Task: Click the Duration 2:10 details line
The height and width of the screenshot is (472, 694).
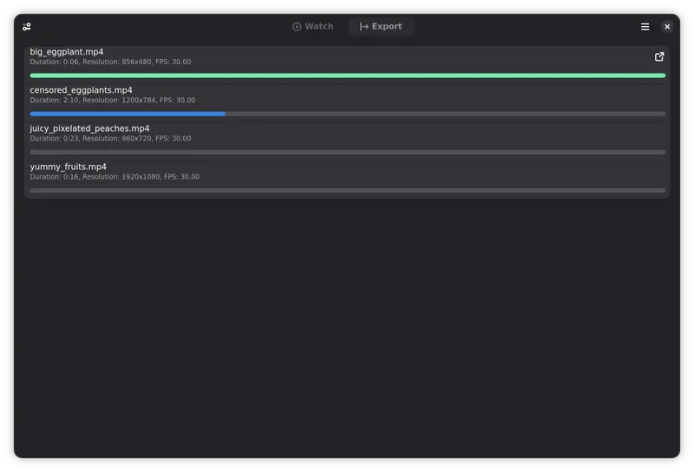Action: pos(113,101)
